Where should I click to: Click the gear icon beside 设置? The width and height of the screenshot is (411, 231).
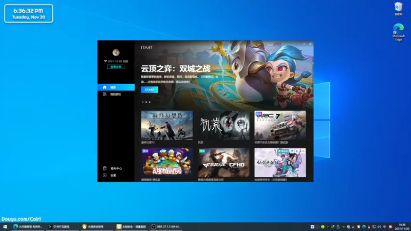(x=105, y=175)
